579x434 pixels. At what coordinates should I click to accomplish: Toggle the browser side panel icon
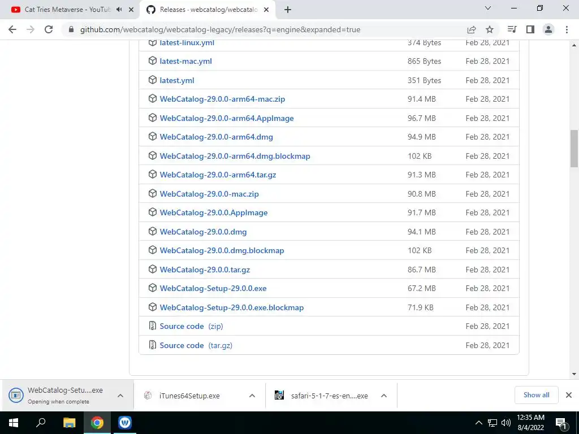coord(530,29)
